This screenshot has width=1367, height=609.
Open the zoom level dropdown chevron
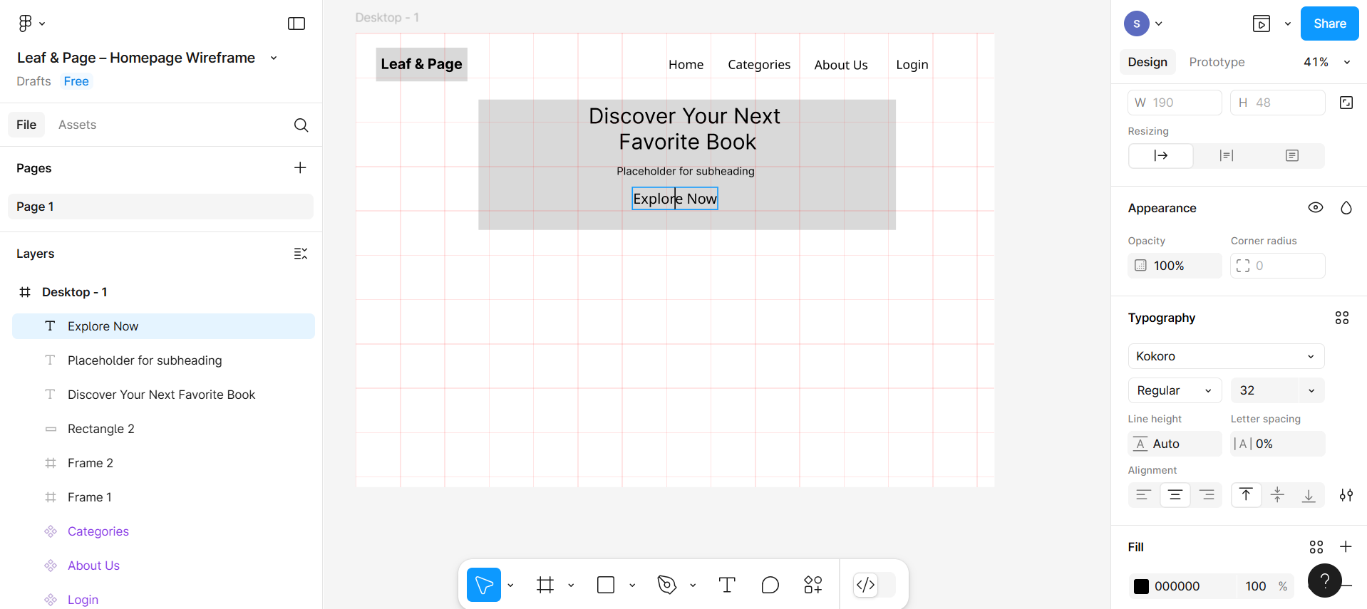1347,63
